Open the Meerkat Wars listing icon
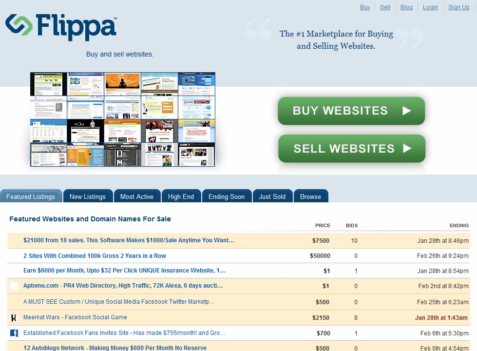 coord(14,318)
